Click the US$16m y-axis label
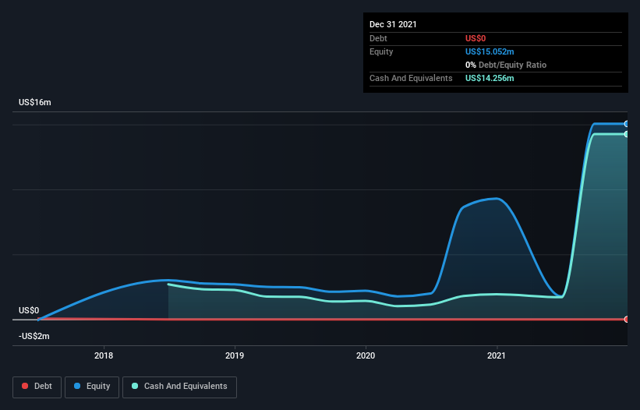Image resolution: width=640 pixels, height=410 pixels. point(35,102)
